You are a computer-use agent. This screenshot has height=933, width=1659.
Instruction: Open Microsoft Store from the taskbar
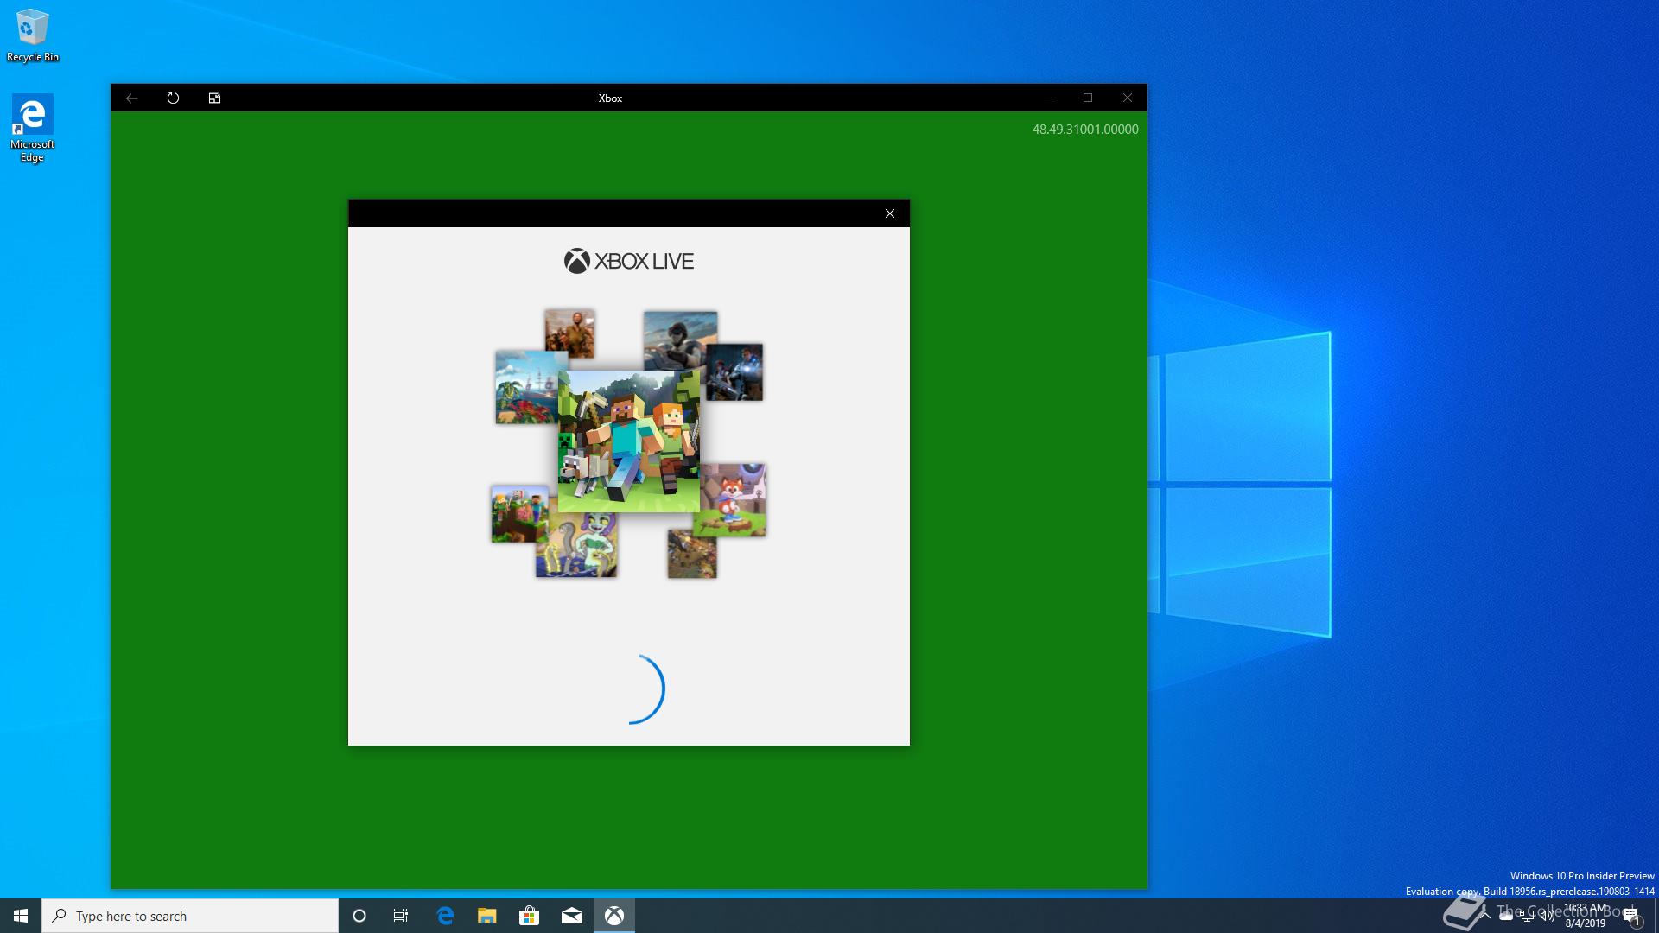[x=529, y=916]
